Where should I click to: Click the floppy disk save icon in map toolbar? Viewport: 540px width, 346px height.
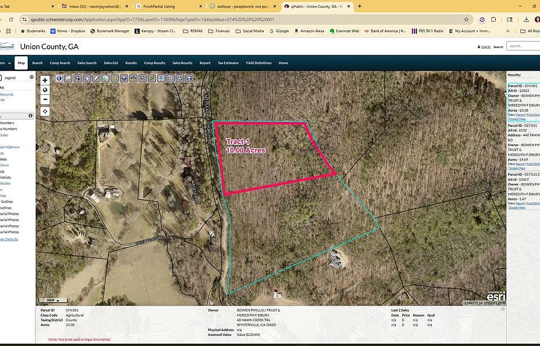(189, 78)
